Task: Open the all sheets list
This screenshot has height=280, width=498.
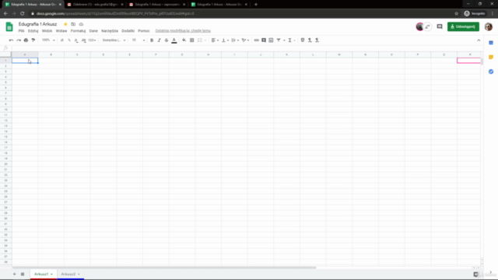Action: tap(23, 274)
